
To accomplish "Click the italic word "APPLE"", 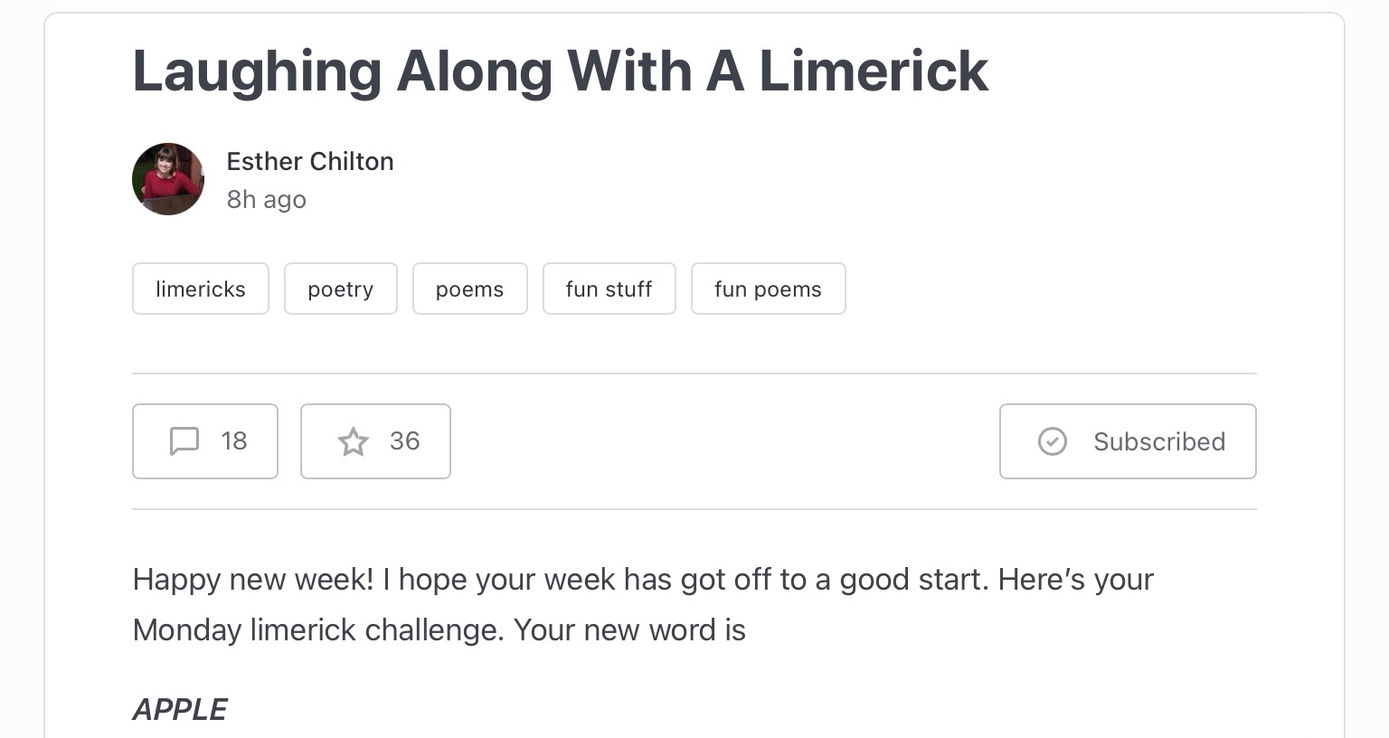I will [x=180, y=710].
